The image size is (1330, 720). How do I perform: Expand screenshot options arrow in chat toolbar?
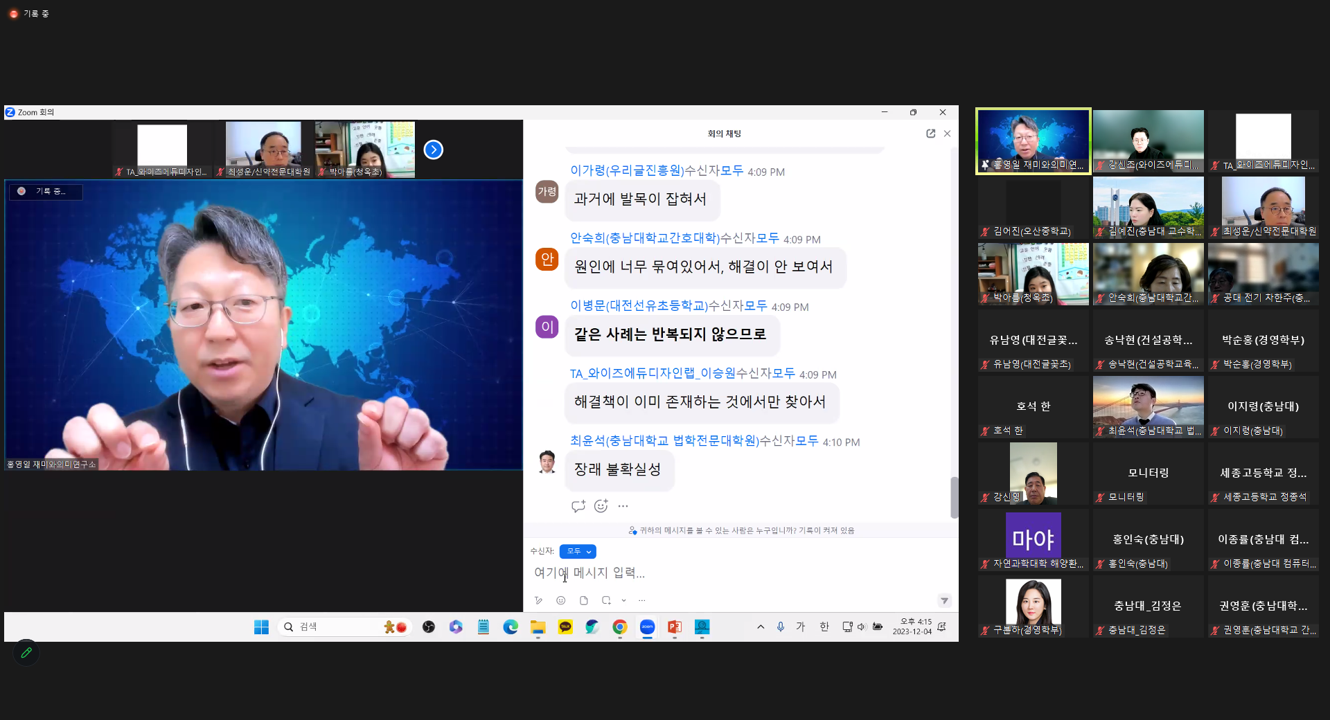(x=623, y=600)
